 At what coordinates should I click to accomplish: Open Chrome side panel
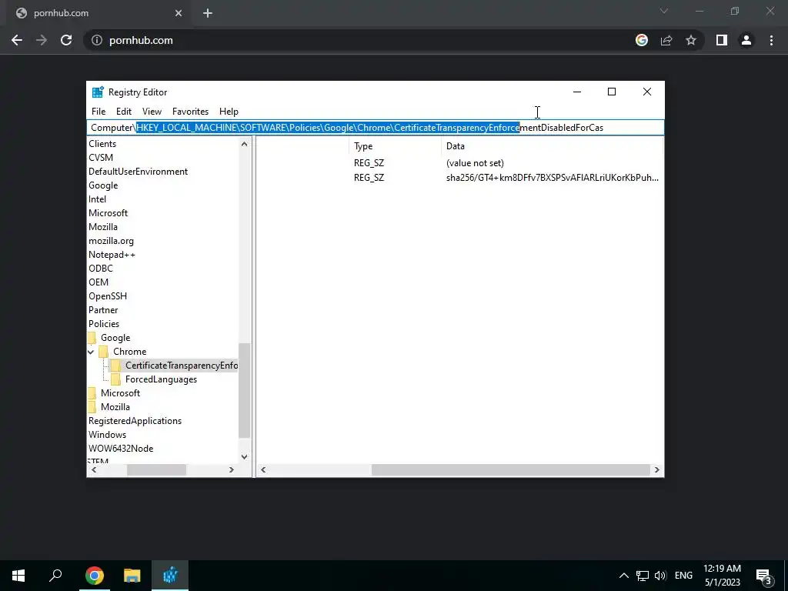point(722,40)
